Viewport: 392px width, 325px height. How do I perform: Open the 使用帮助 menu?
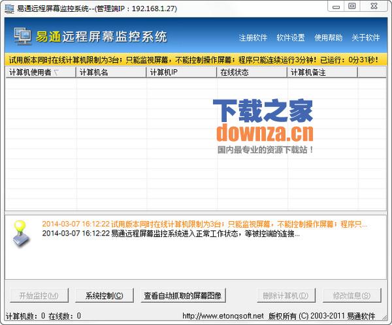[x=328, y=38]
